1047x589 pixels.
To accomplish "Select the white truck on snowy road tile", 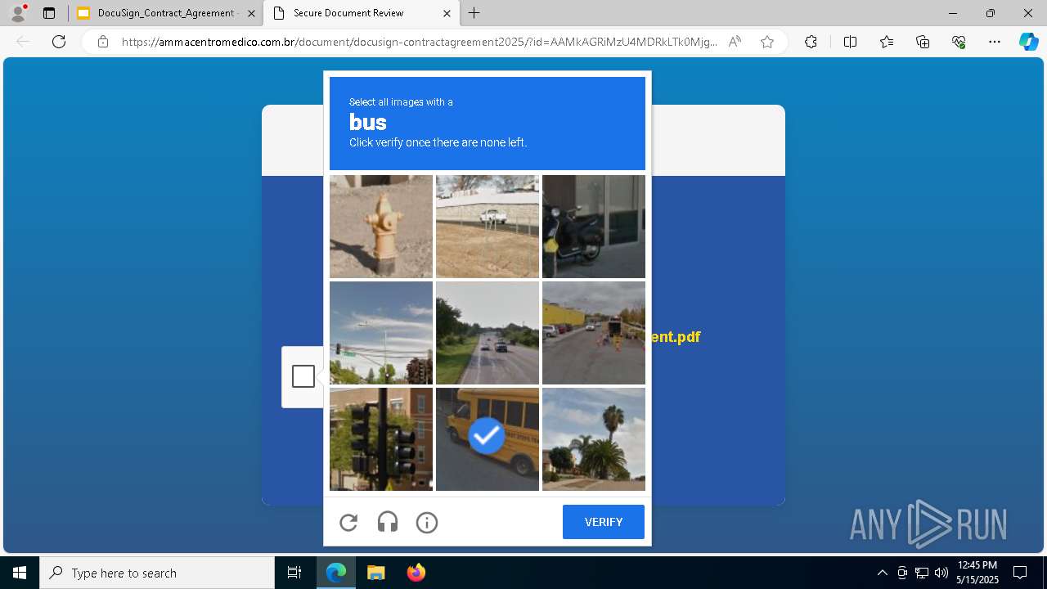I will click(488, 227).
